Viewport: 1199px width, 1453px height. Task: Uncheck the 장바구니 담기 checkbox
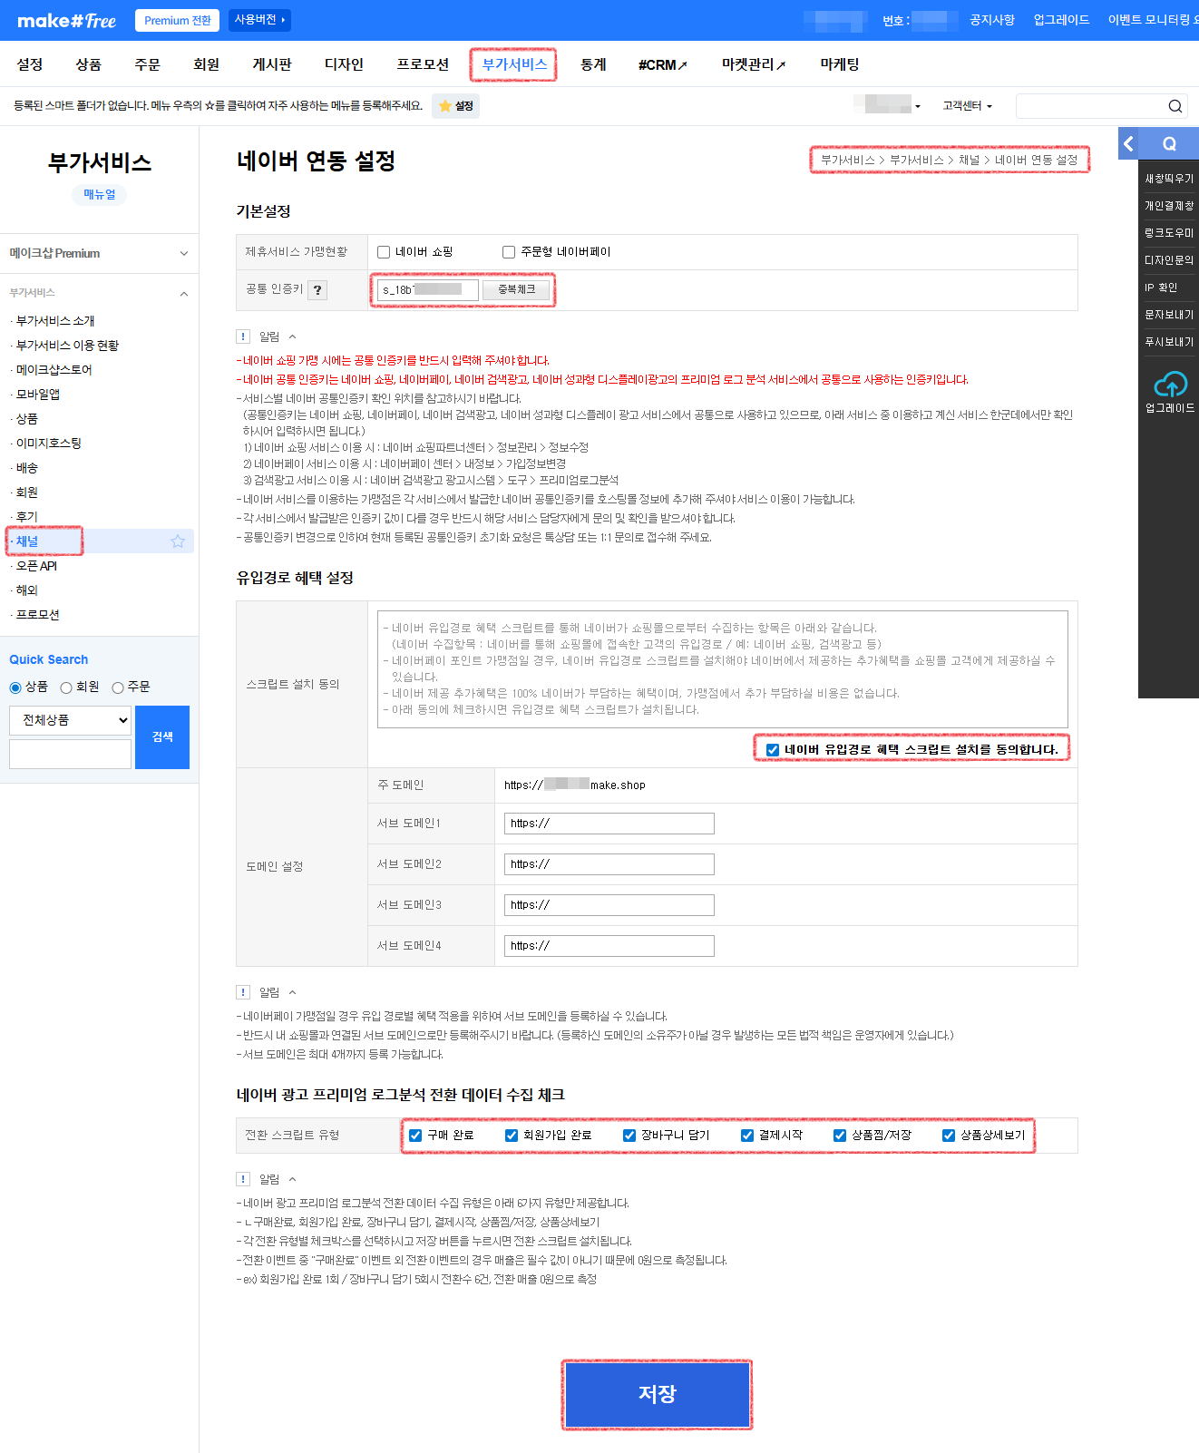coord(629,1136)
